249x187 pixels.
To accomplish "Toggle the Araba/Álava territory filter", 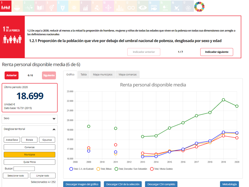I will click(11, 140).
